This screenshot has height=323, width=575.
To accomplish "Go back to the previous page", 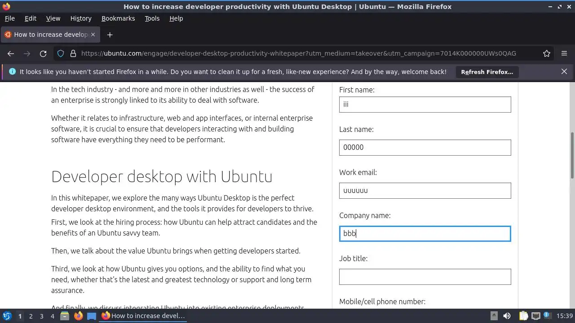I will (x=11, y=53).
